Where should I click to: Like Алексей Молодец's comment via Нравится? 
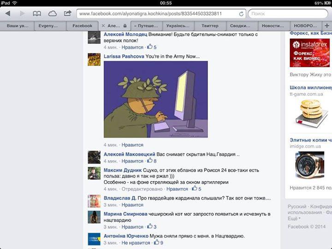[x=132, y=47]
